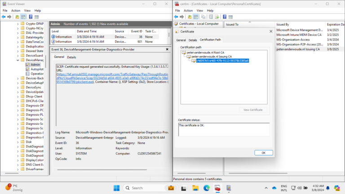Open the Details tab of Event 36

click(x=71, y=57)
